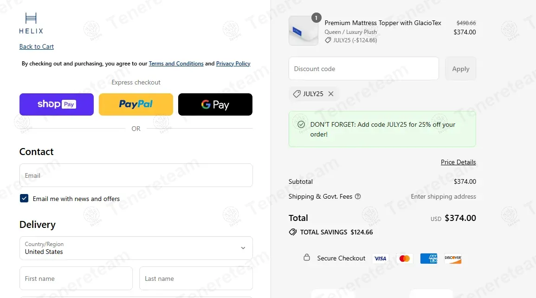The width and height of the screenshot is (536, 298).
Task: Click the First name field
Action: coord(76,279)
